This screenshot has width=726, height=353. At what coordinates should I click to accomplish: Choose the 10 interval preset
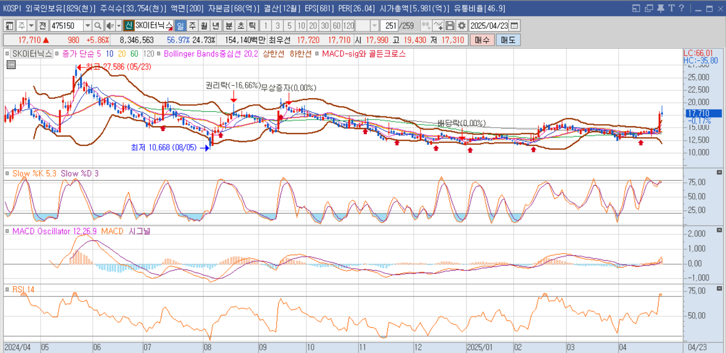point(301,26)
